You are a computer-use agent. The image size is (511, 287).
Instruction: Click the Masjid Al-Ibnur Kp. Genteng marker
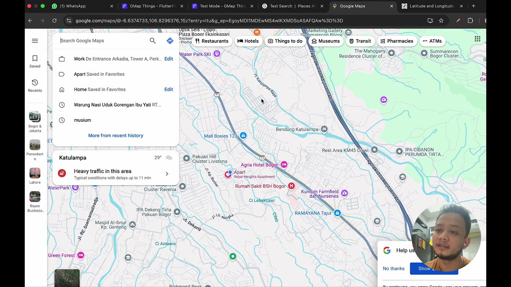point(132,225)
